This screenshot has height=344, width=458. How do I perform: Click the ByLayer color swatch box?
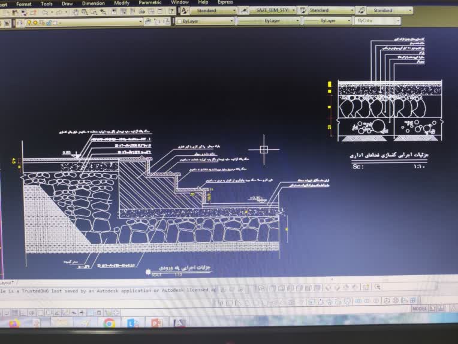[x=180, y=22]
